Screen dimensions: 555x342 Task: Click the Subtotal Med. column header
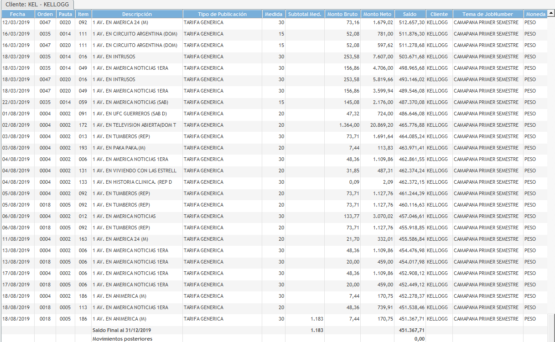click(x=305, y=14)
